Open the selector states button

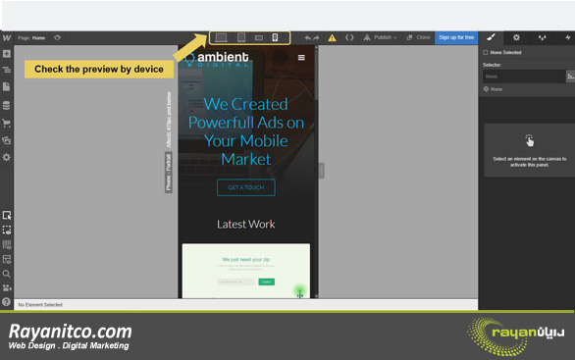click(x=571, y=77)
